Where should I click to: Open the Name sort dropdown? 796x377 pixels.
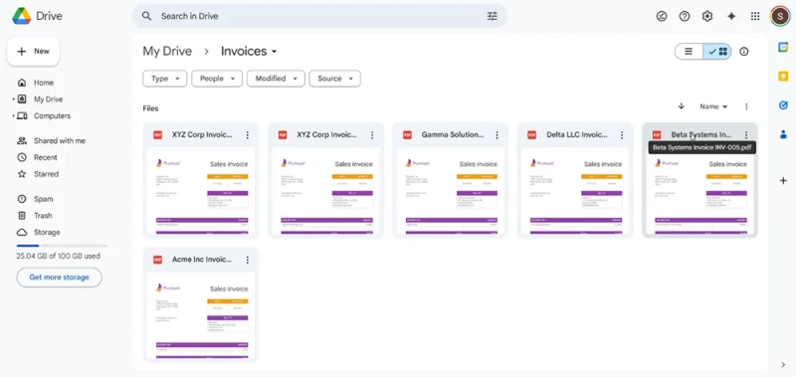pos(713,106)
